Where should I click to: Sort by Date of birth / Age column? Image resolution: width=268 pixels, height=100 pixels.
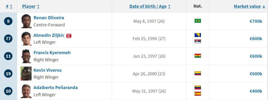coord(150,6)
